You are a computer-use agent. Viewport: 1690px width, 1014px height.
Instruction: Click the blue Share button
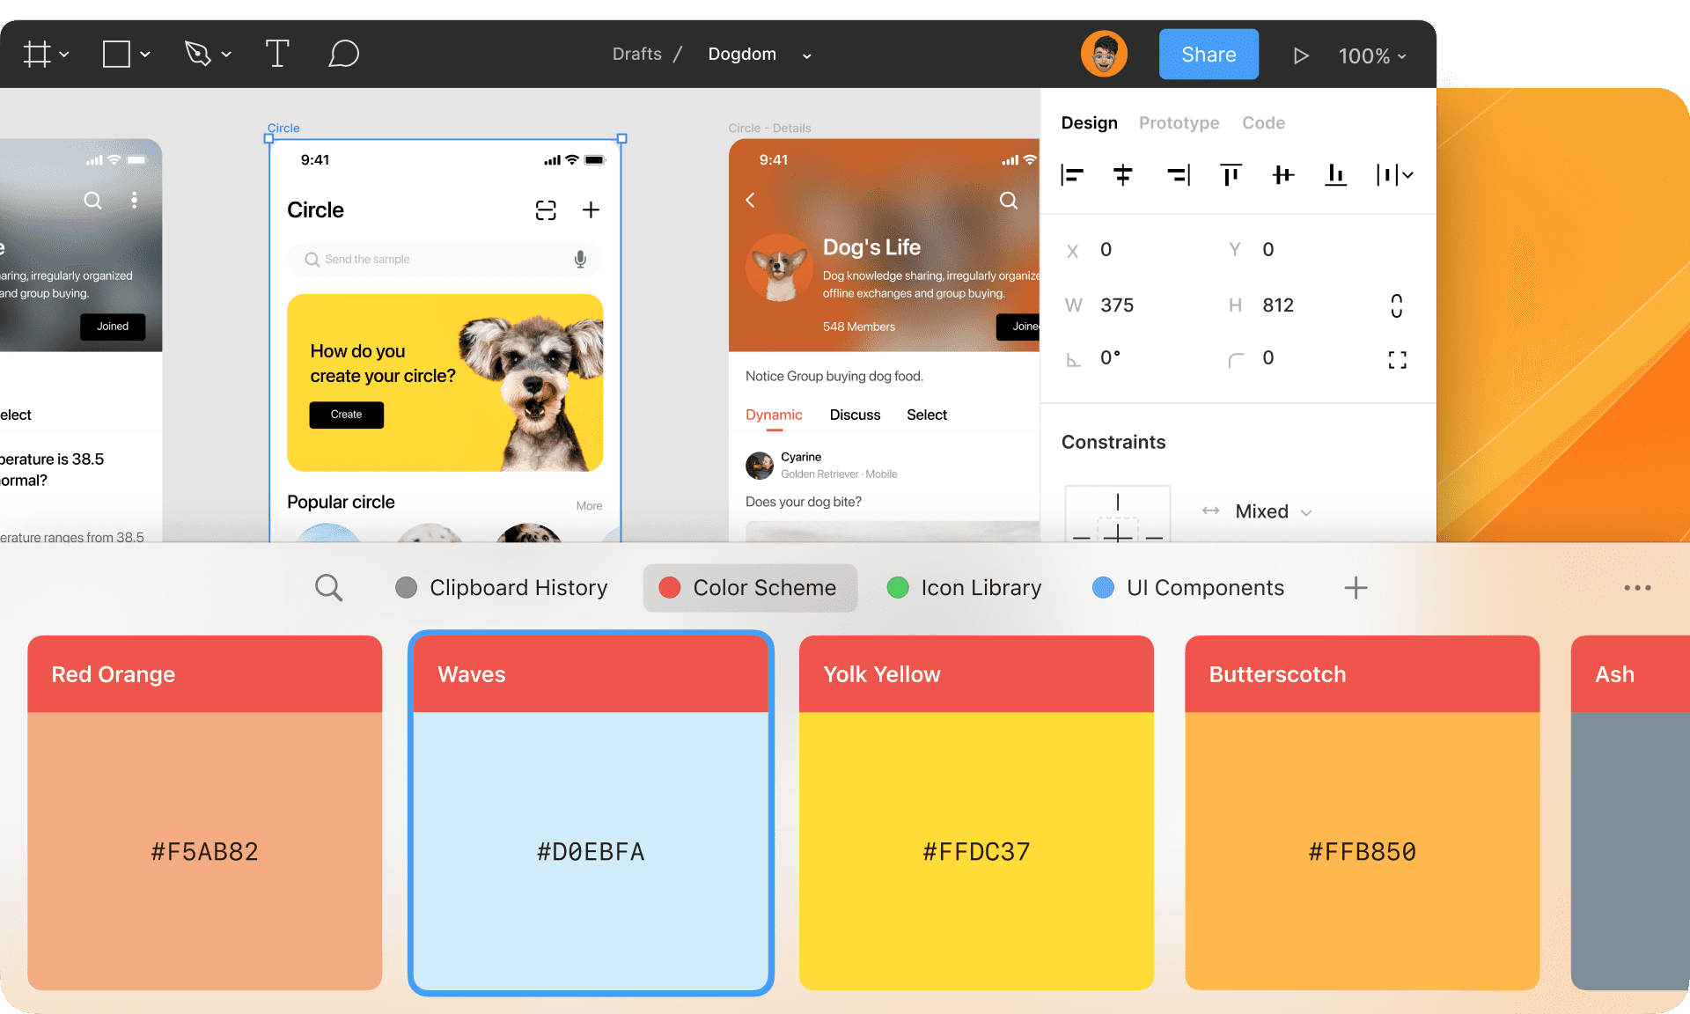pyautogui.click(x=1208, y=55)
